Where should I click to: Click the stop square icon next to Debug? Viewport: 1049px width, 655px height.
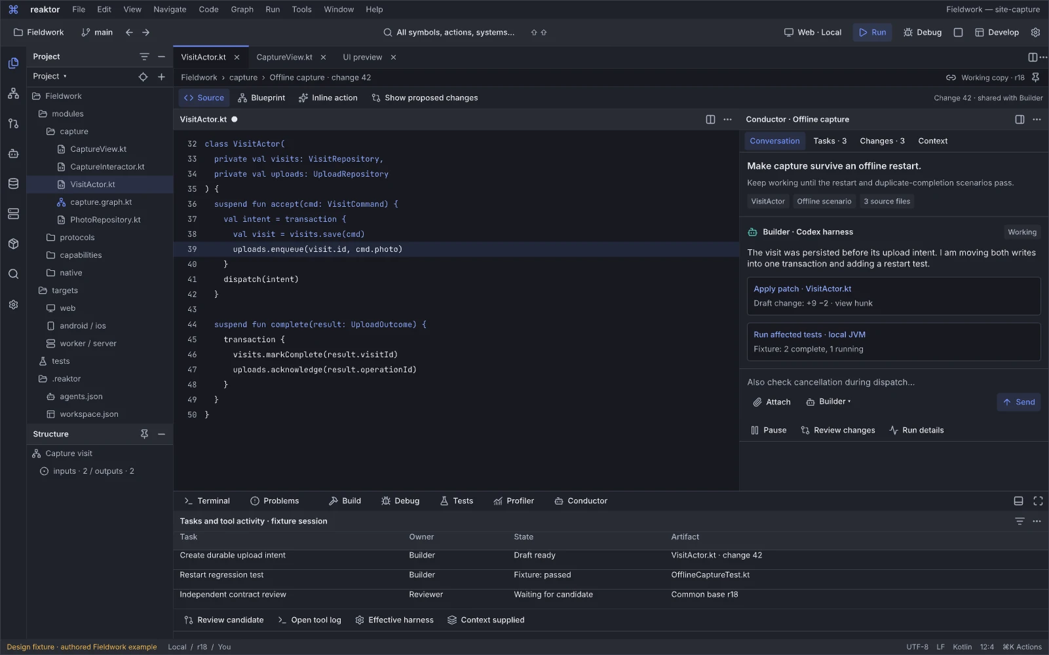click(958, 32)
